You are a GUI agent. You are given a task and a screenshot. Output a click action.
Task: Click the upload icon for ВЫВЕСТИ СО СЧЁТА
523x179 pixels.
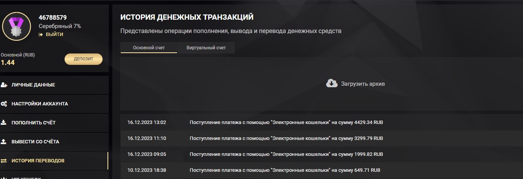tap(4, 141)
